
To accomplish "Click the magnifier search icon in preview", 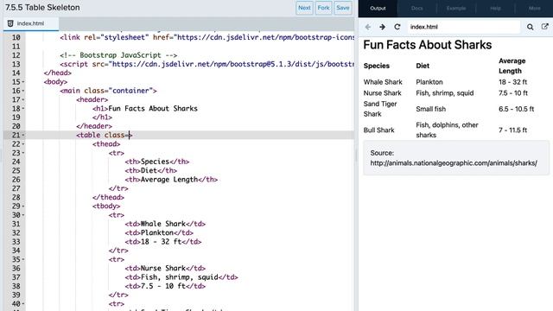I will pos(530,27).
